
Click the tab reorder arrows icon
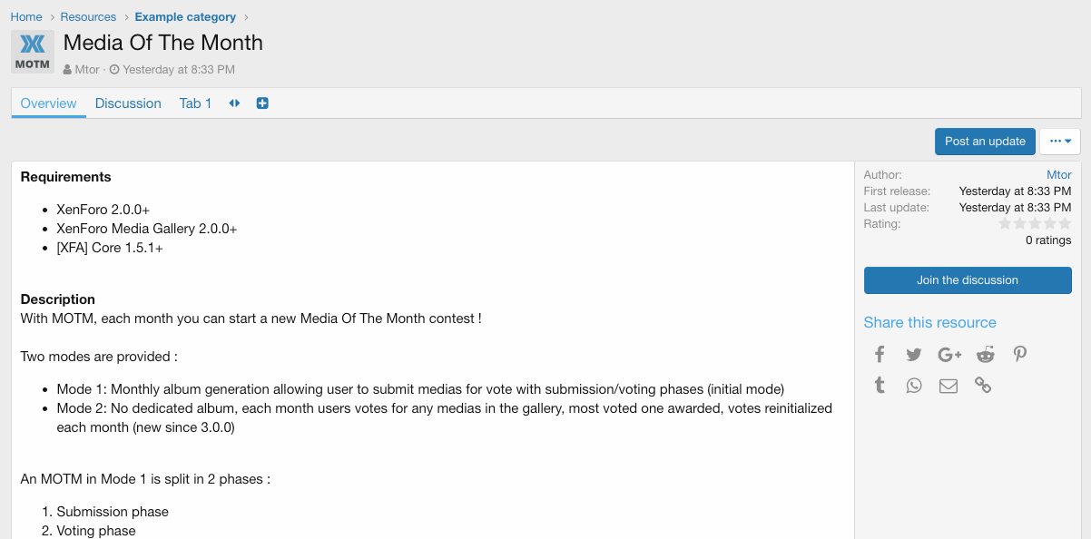click(234, 103)
